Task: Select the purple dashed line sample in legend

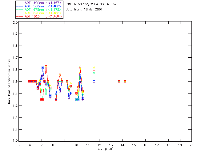Action: [20, 3]
